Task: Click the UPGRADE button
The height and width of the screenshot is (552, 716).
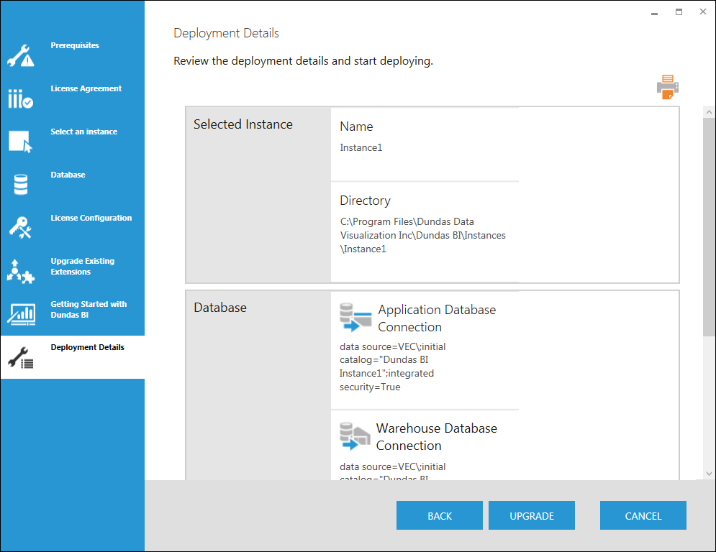Action: pyautogui.click(x=532, y=515)
